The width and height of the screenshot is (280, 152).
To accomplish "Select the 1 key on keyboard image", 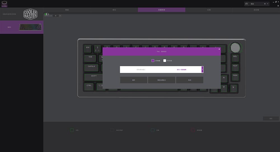I will [x=97, y=49].
